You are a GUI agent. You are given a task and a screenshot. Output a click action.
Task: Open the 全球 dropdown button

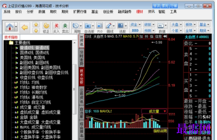[x=190, y=31]
